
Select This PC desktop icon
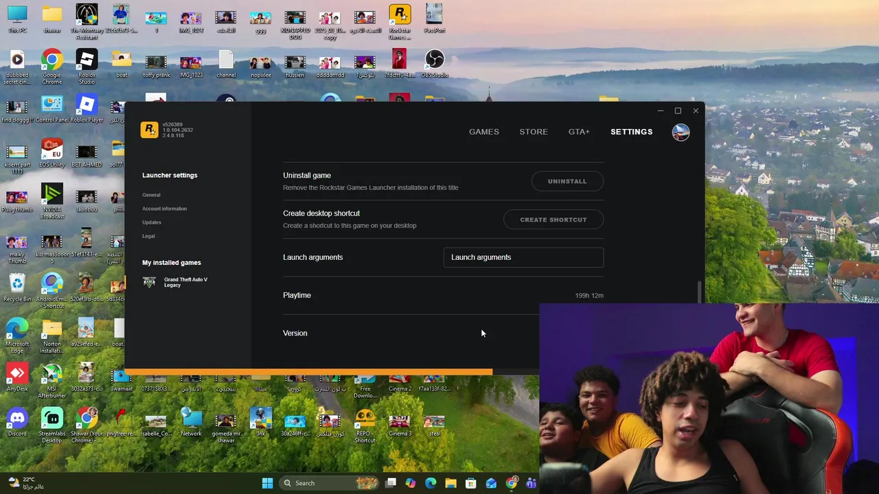(17, 19)
